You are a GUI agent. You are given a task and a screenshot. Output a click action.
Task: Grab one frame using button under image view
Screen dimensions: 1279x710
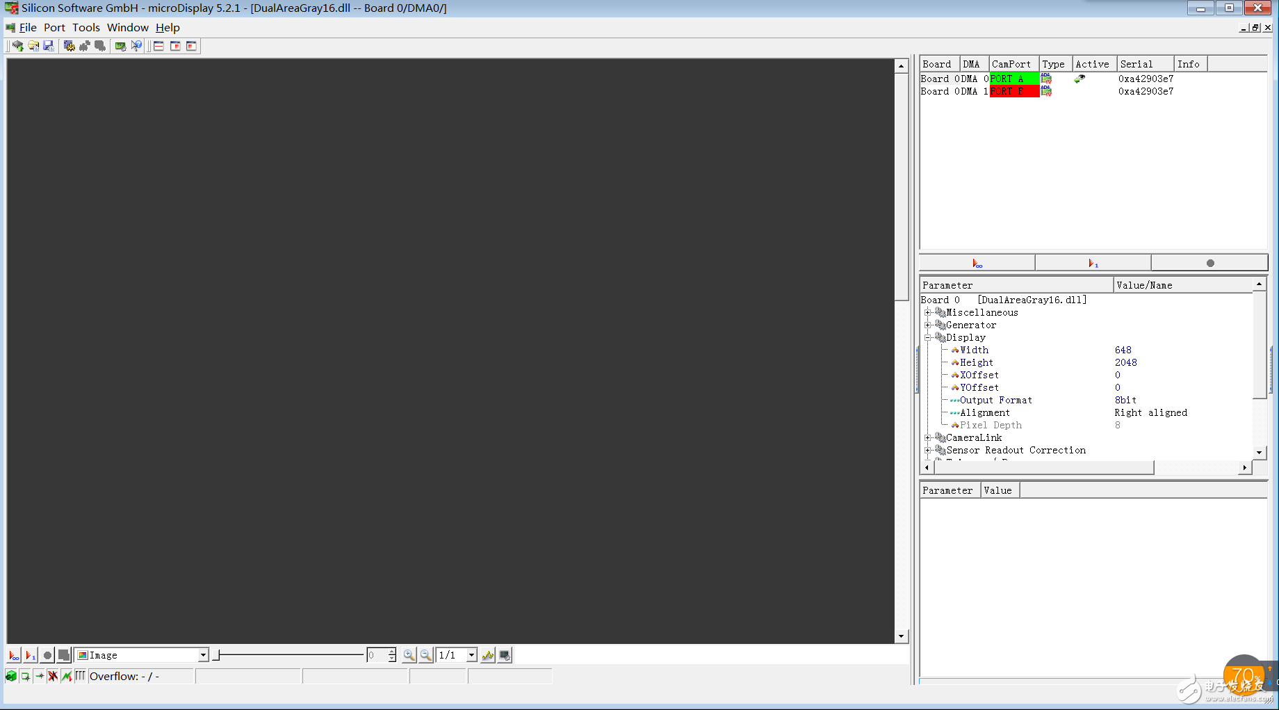[x=31, y=655]
